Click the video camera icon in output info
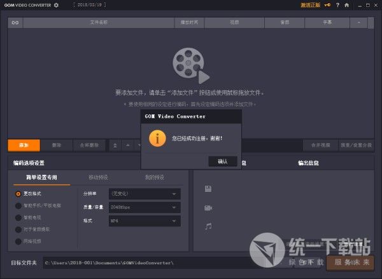The image size is (382, 279). click(x=208, y=208)
